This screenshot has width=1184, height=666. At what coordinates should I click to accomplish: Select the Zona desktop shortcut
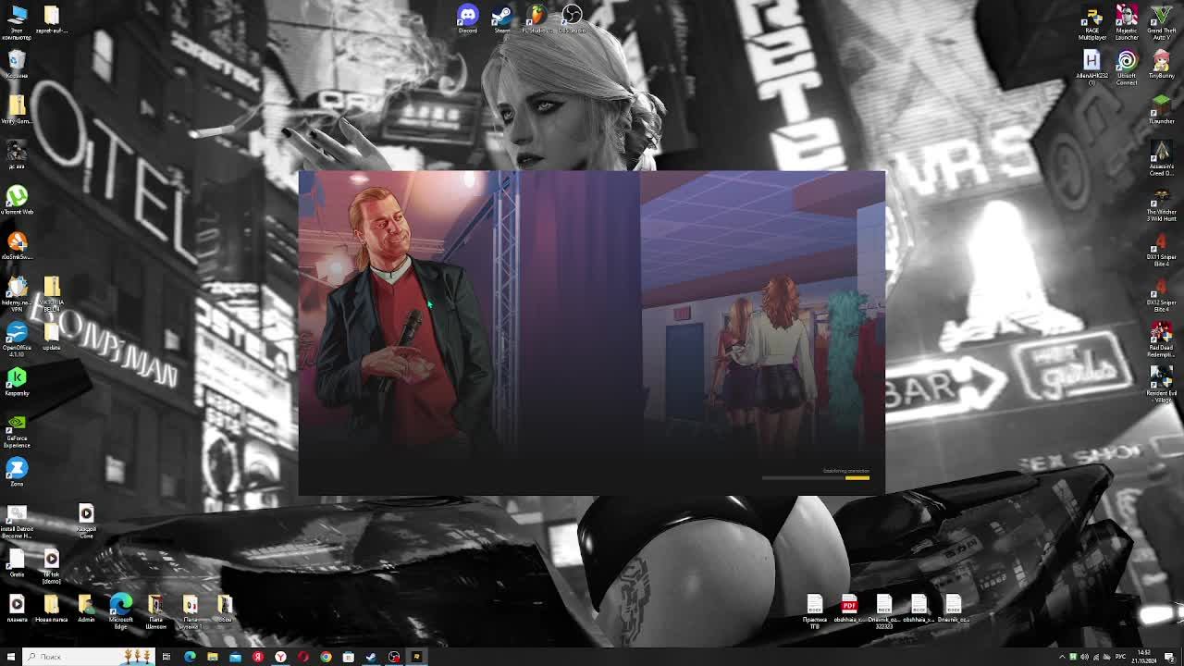pyautogui.click(x=17, y=472)
